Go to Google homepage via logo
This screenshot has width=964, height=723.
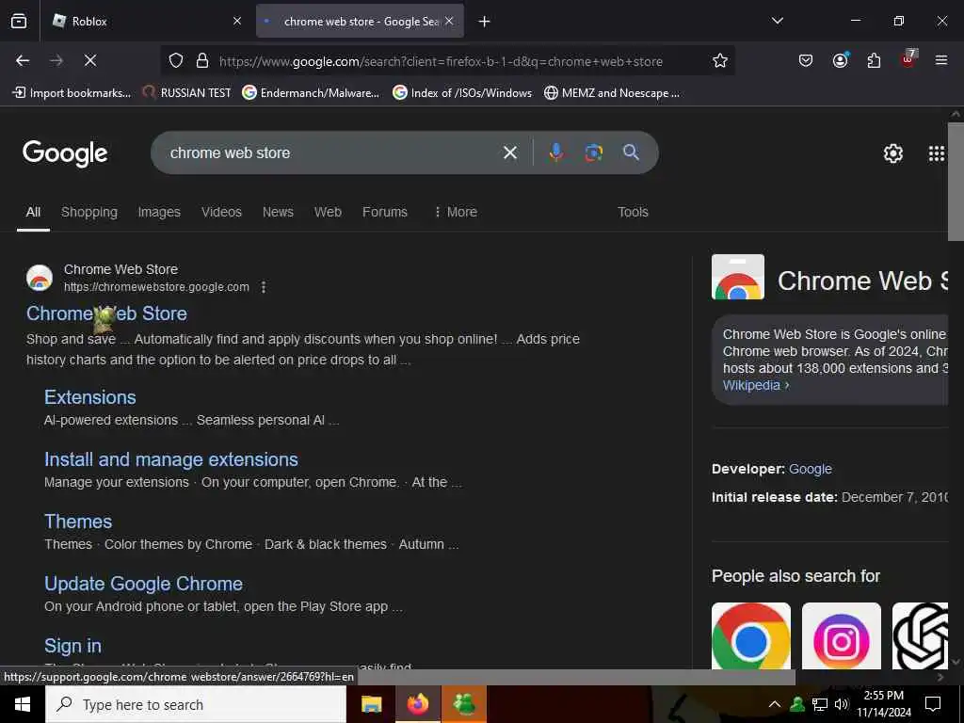(x=65, y=153)
